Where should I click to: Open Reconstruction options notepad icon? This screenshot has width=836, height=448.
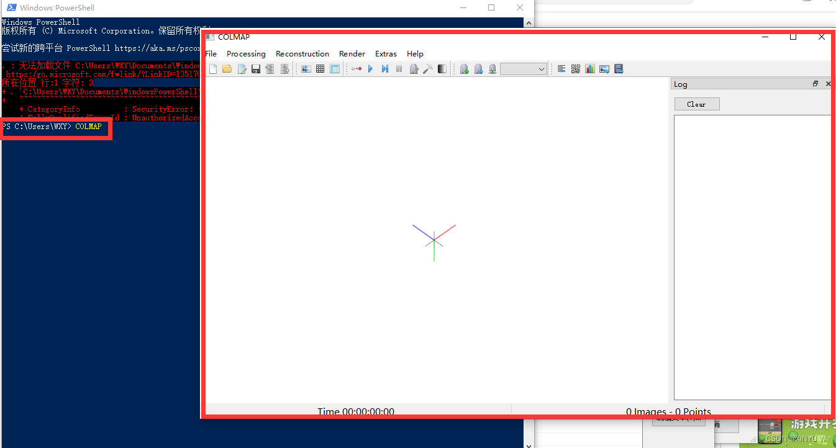[x=414, y=69]
